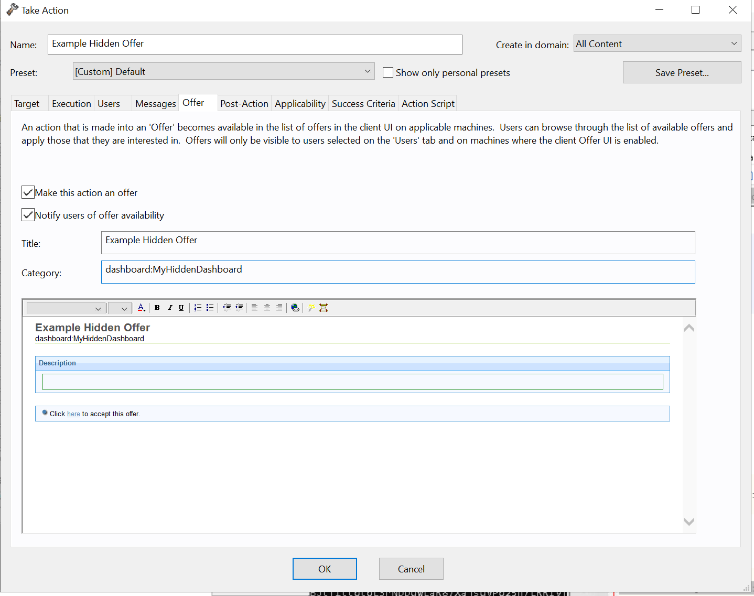754x596 pixels.
Task: Click the Take Action window title icon
Action: point(12,10)
